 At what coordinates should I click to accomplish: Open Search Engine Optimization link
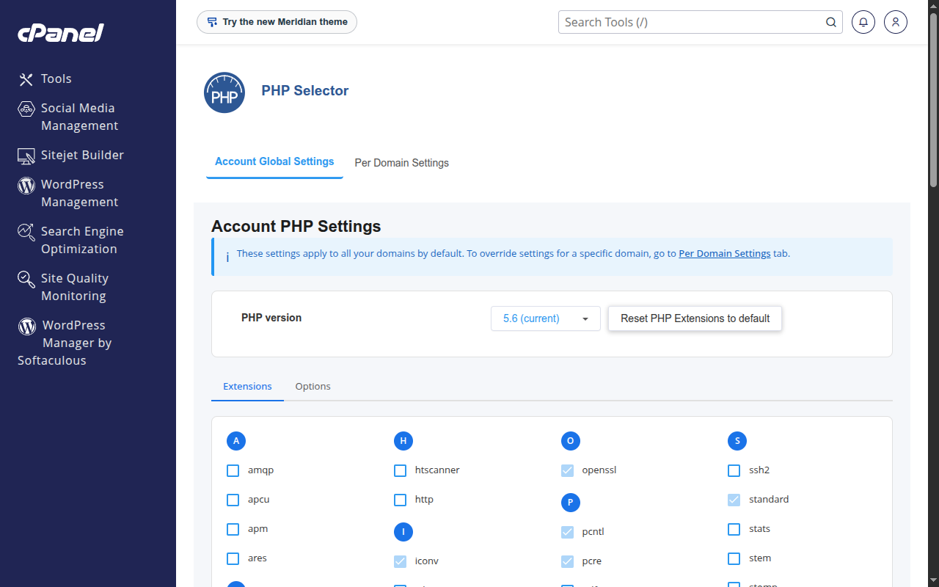coord(82,241)
